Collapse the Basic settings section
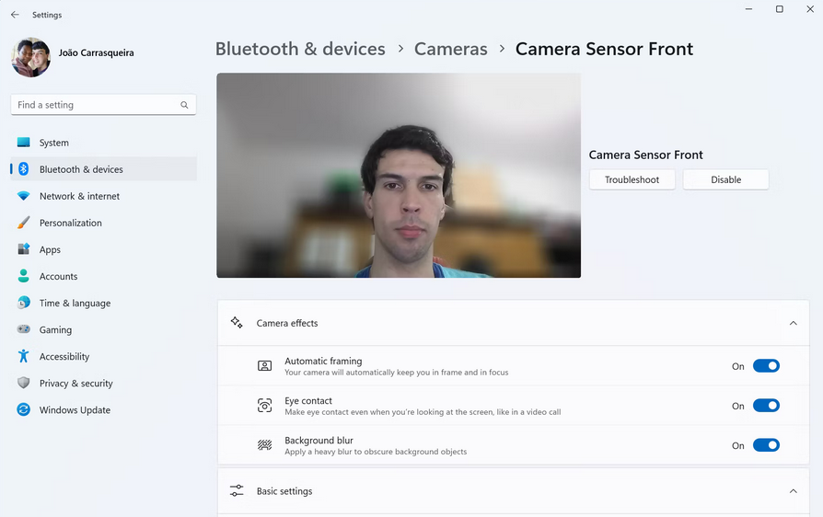Viewport: 823px width, 517px height. pos(794,491)
